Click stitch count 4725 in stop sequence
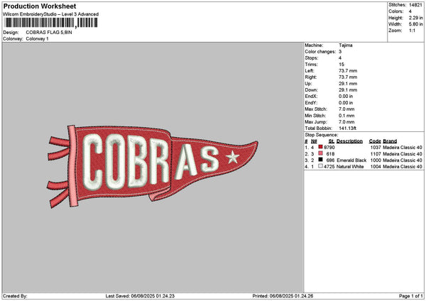The width and height of the screenshot is (426, 301). tap(329, 167)
